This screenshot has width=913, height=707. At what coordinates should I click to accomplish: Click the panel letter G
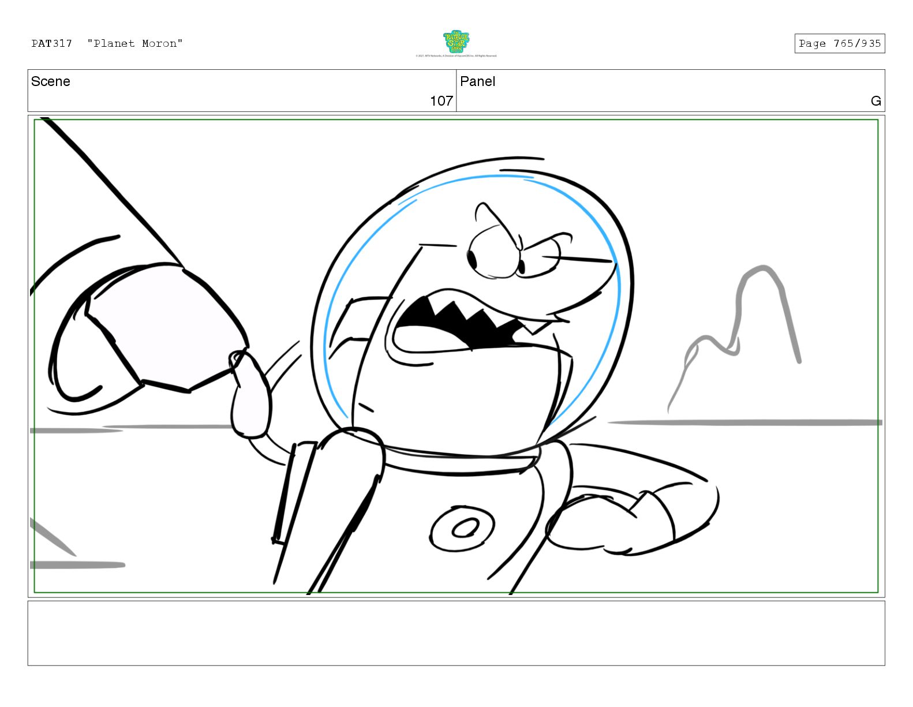tap(876, 101)
